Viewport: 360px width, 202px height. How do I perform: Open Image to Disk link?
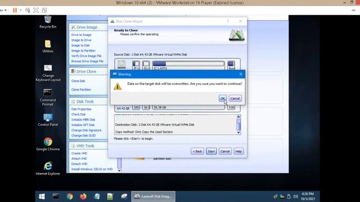(80, 45)
